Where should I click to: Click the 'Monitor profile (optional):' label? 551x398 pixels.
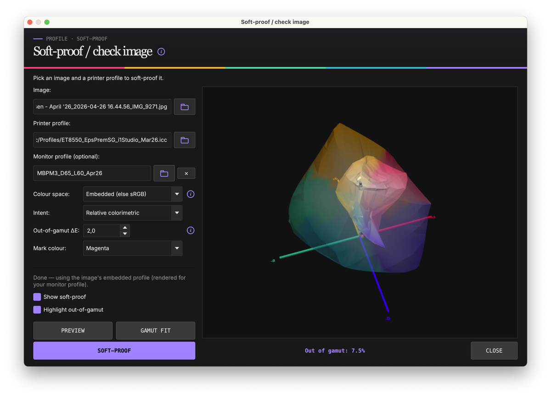coord(67,157)
